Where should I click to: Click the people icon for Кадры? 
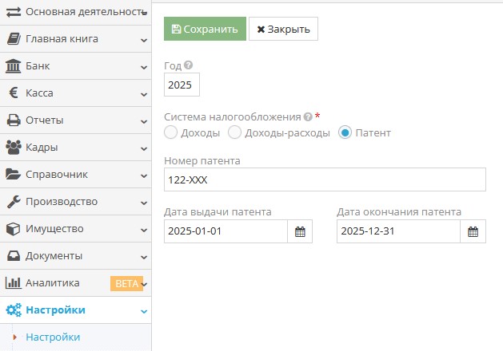14,148
